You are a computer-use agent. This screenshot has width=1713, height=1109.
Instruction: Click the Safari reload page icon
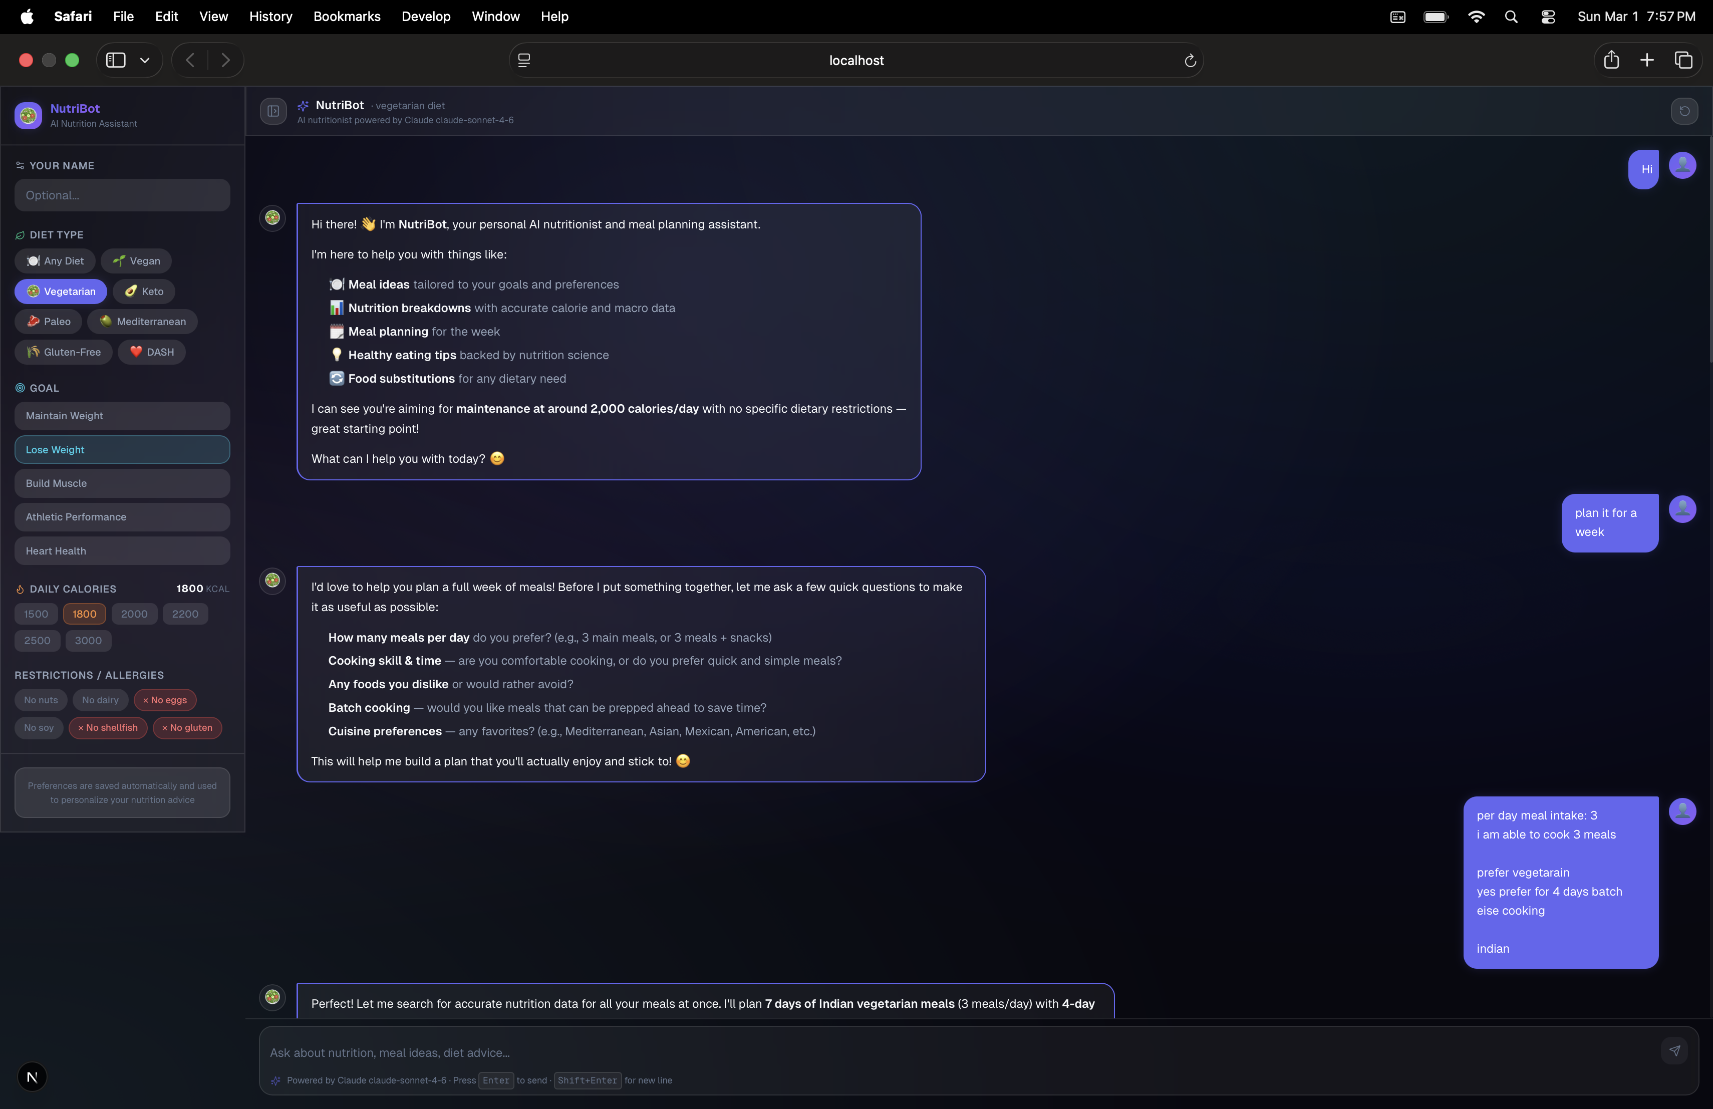tap(1190, 61)
